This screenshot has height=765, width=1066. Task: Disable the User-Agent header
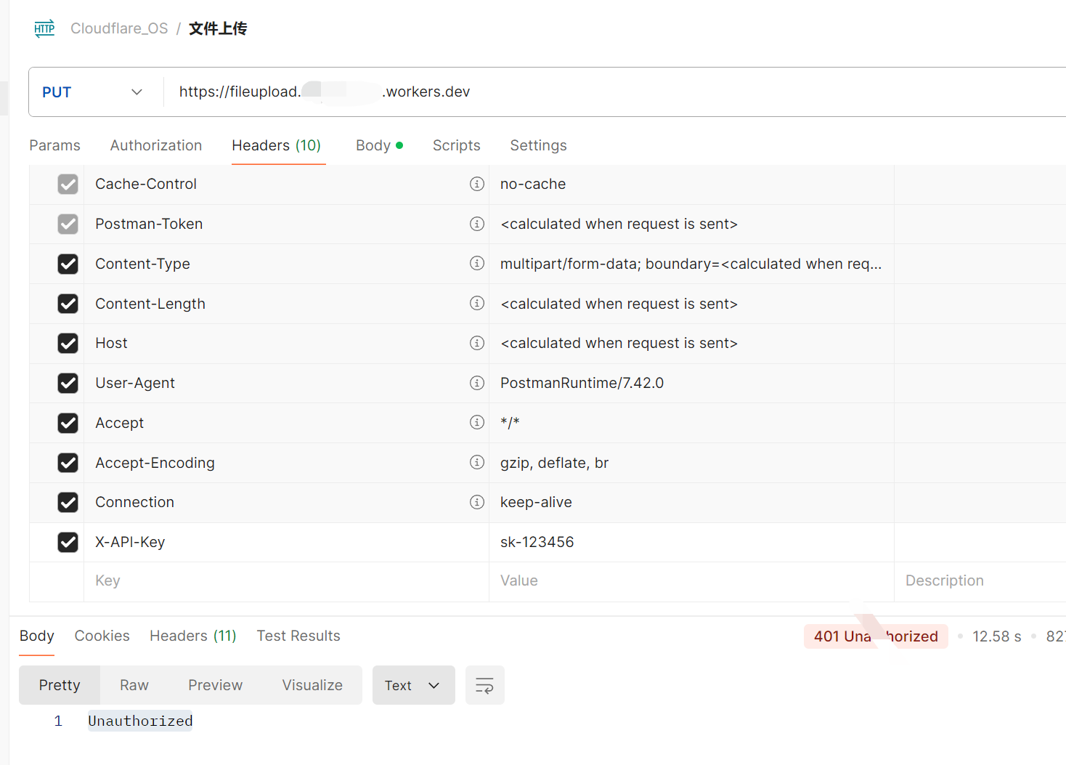[x=68, y=383]
